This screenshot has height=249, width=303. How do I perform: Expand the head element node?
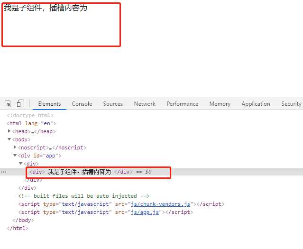click(x=9, y=131)
